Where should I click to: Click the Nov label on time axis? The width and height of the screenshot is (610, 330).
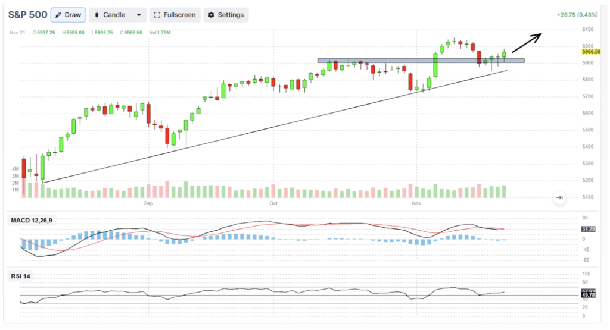416,203
